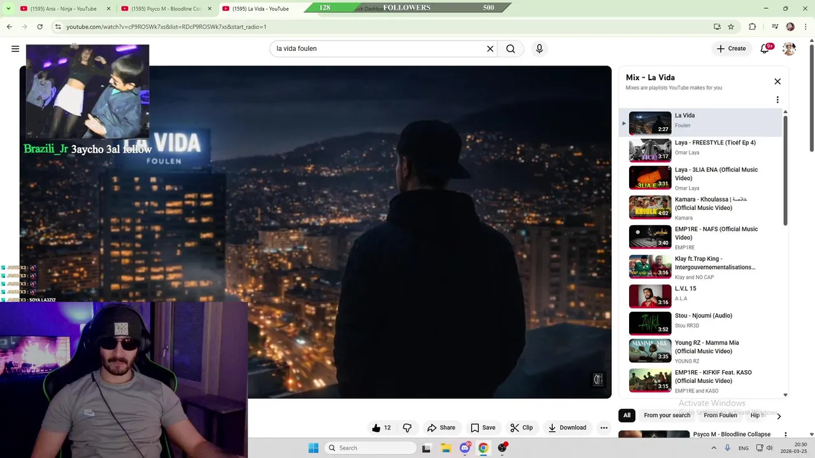The height and width of the screenshot is (458, 815).
Task: Open Chrome three-dot menu
Action: point(805,27)
